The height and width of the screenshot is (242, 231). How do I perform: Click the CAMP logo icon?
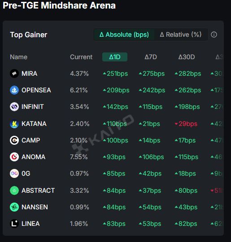click(14, 140)
